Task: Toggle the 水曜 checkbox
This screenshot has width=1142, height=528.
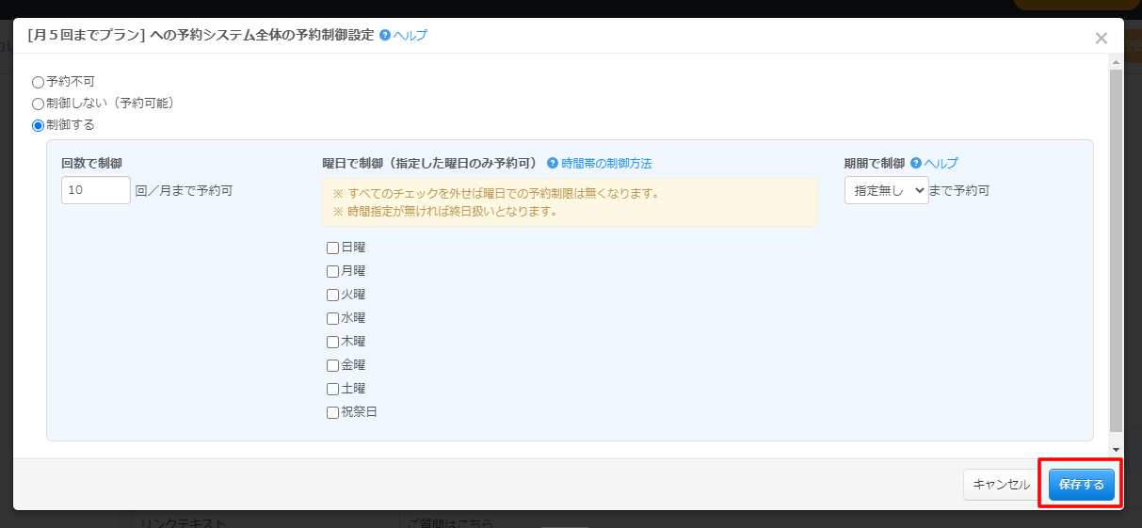Action: point(332,319)
